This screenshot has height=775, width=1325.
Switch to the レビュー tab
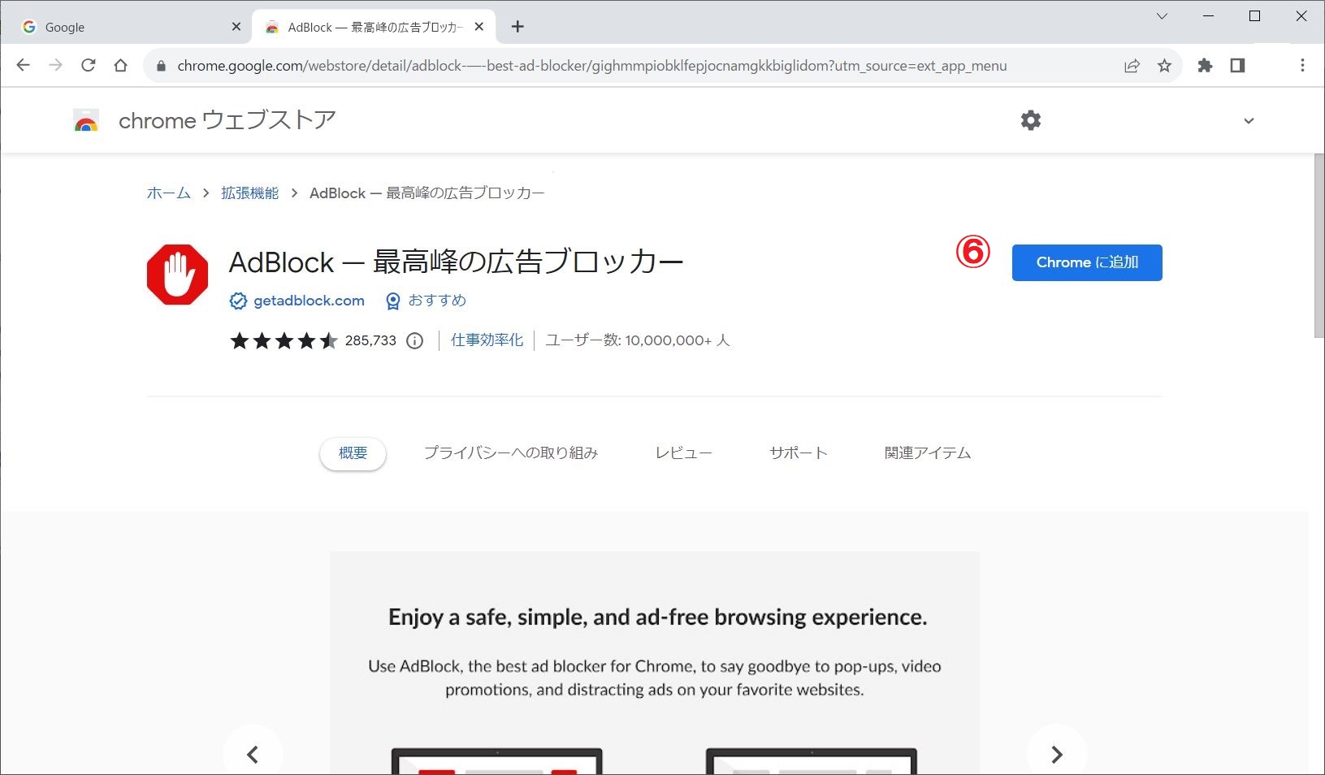(x=684, y=453)
